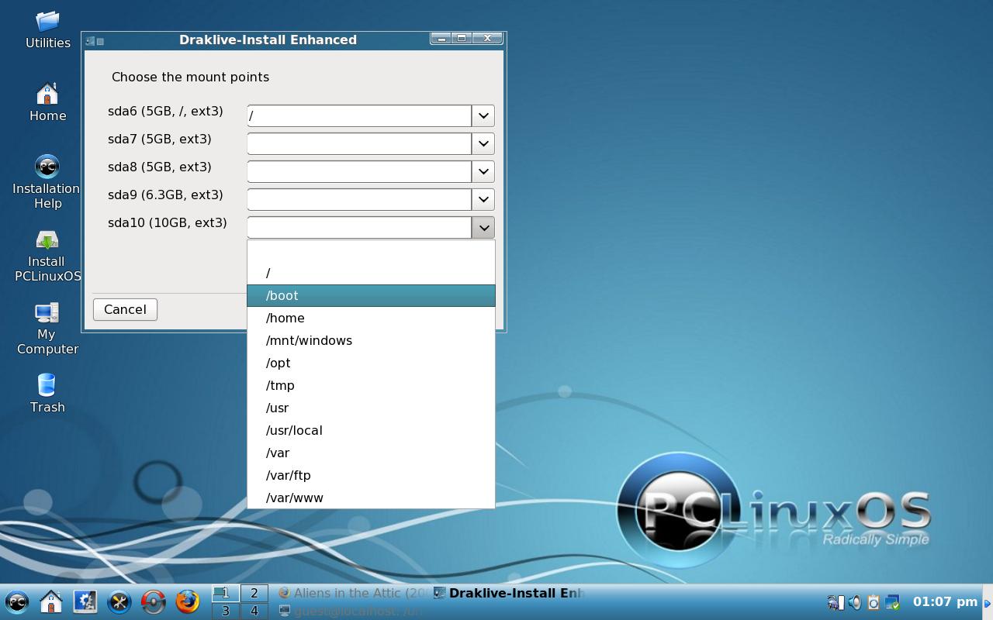Choose /usr/local in the mount point list
The width and height of the screenshot is (993, 620).
(x=371, y=430)
